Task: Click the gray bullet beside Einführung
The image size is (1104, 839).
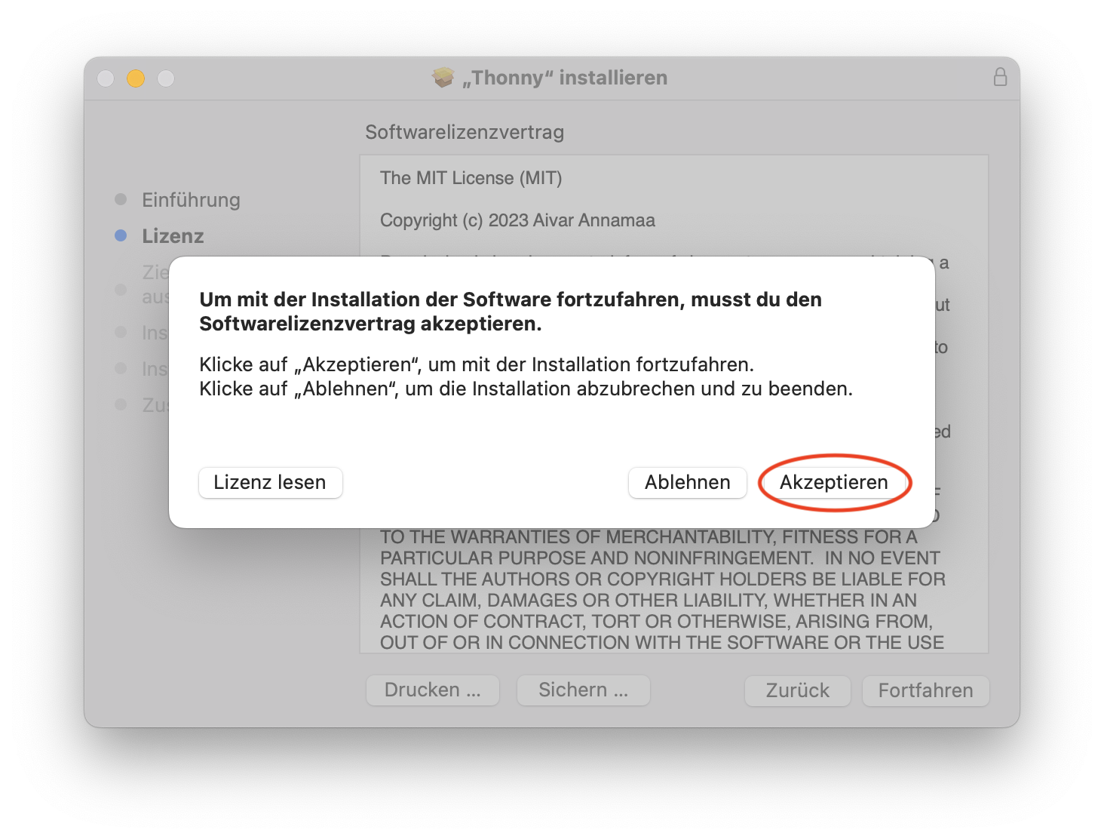Action: (x=121, y=200)
